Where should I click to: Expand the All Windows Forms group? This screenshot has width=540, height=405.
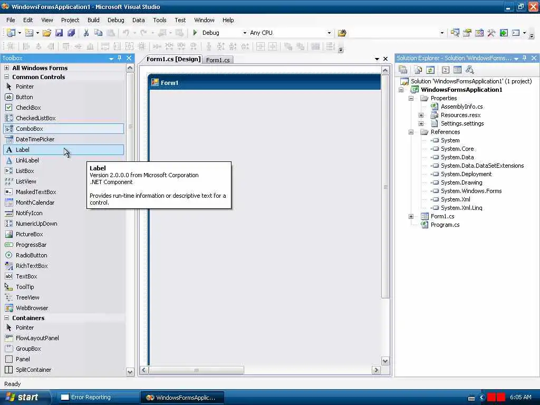pos(6,68)
